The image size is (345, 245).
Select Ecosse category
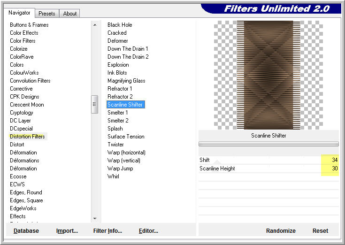pos(18,176)
